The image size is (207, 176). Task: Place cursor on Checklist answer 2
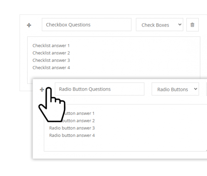51,53
